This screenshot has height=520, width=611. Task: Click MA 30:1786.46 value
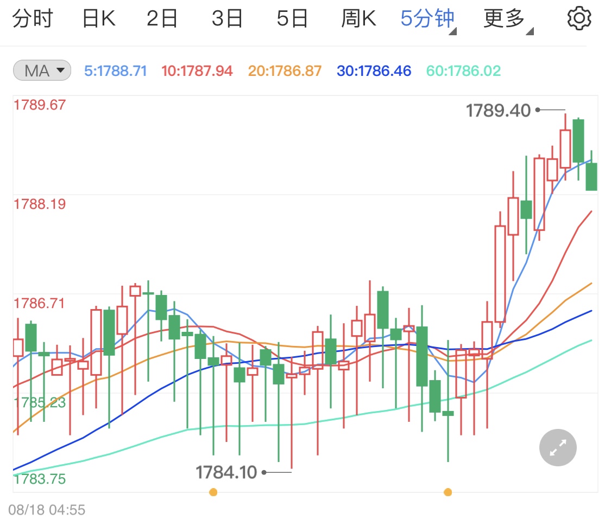coord(374,71)
